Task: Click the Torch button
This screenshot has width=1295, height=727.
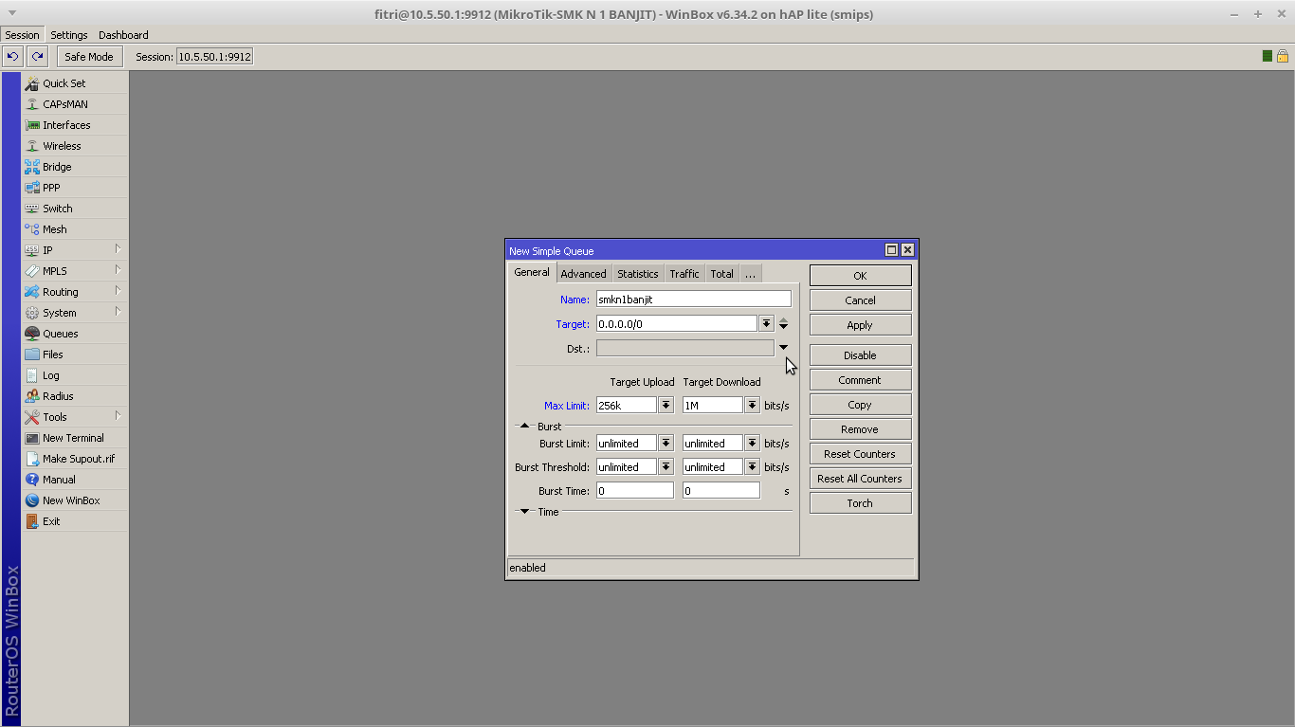Action: pos(860,503)
